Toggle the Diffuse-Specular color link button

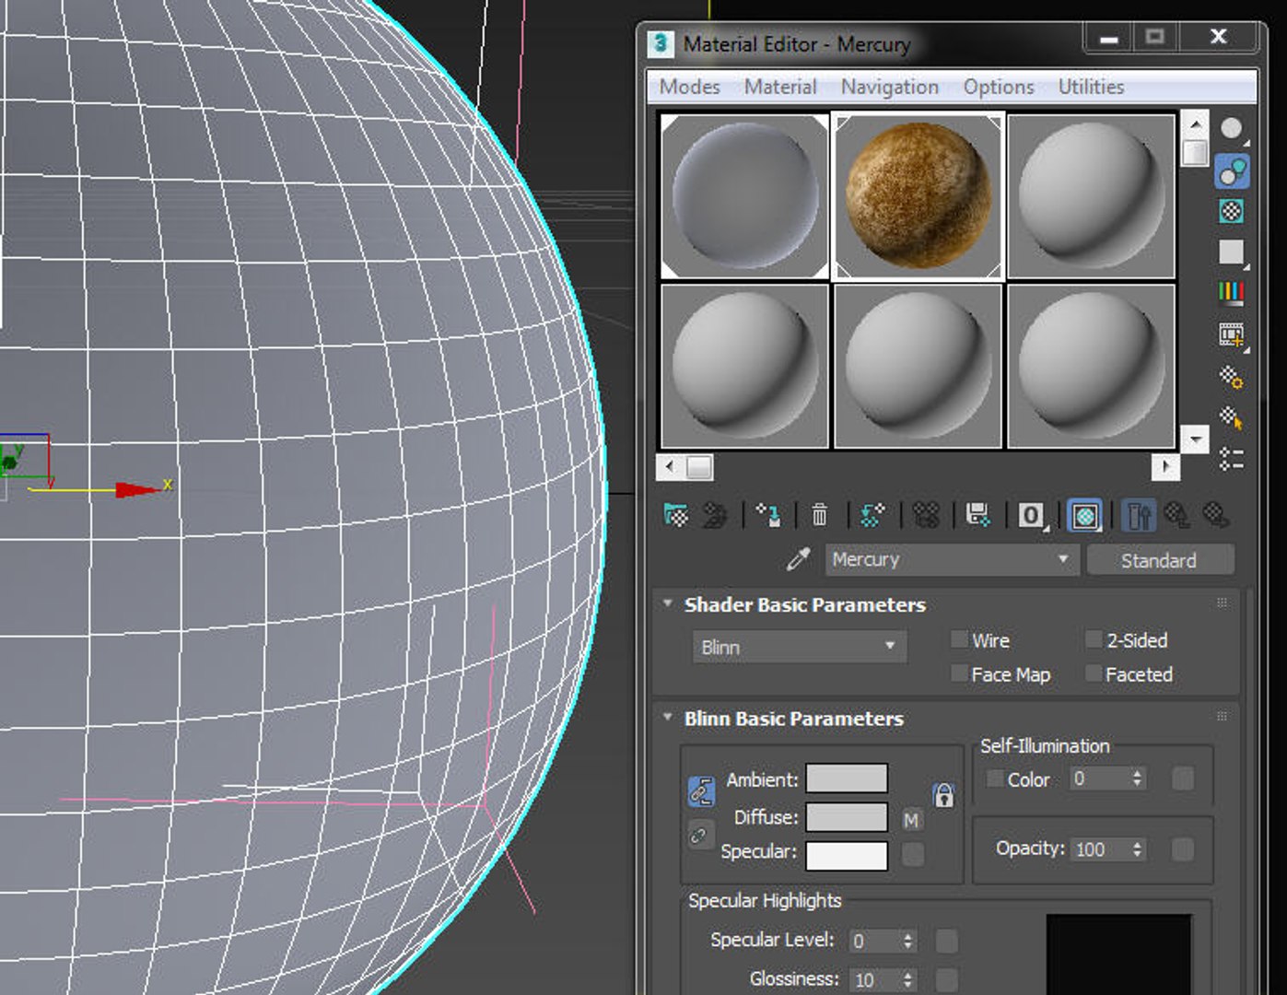(x=699, y=836)
